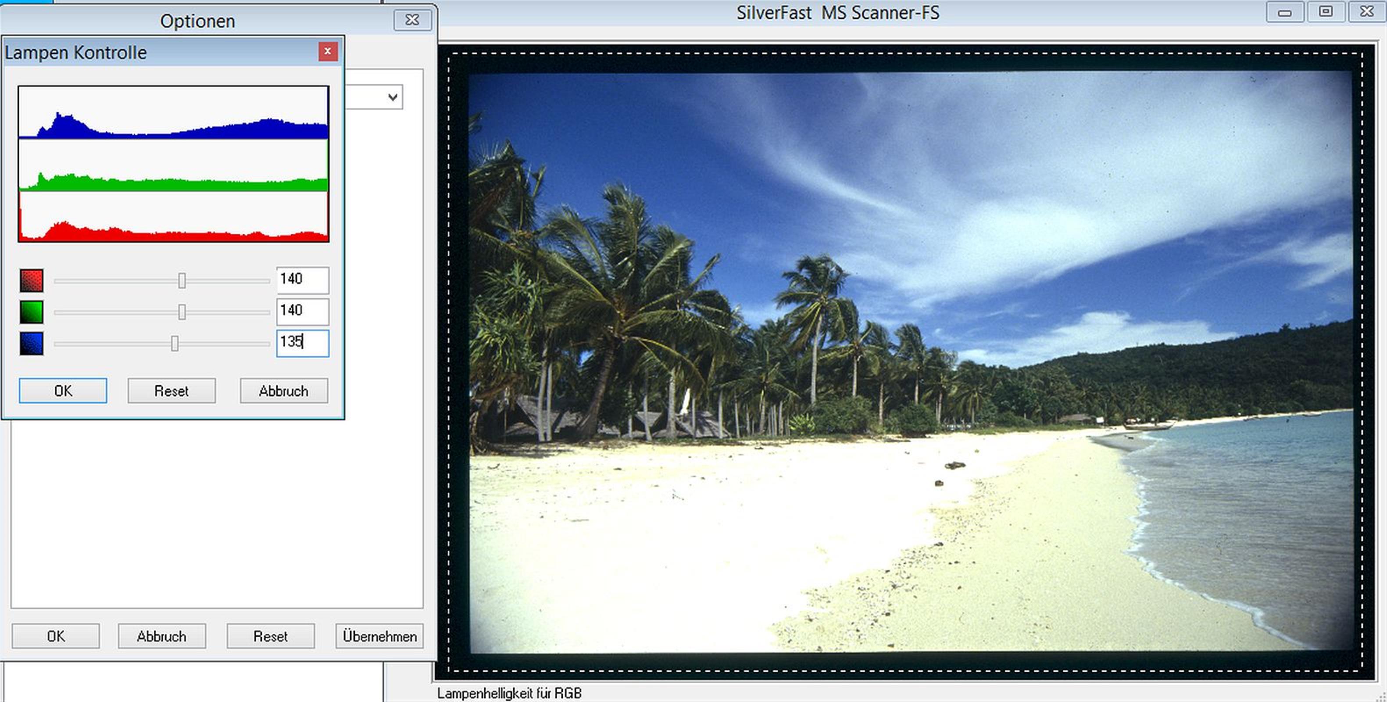Click the red value field showing 140
Screen dimensions: 1387x702
tap(302, 279)
